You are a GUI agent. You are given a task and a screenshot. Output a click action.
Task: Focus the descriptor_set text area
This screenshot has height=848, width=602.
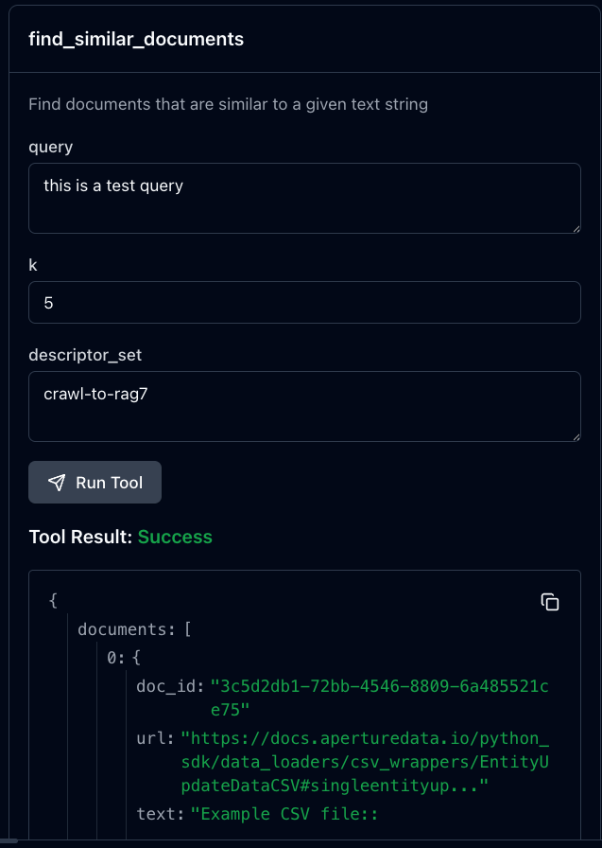(x=304, y=407)
